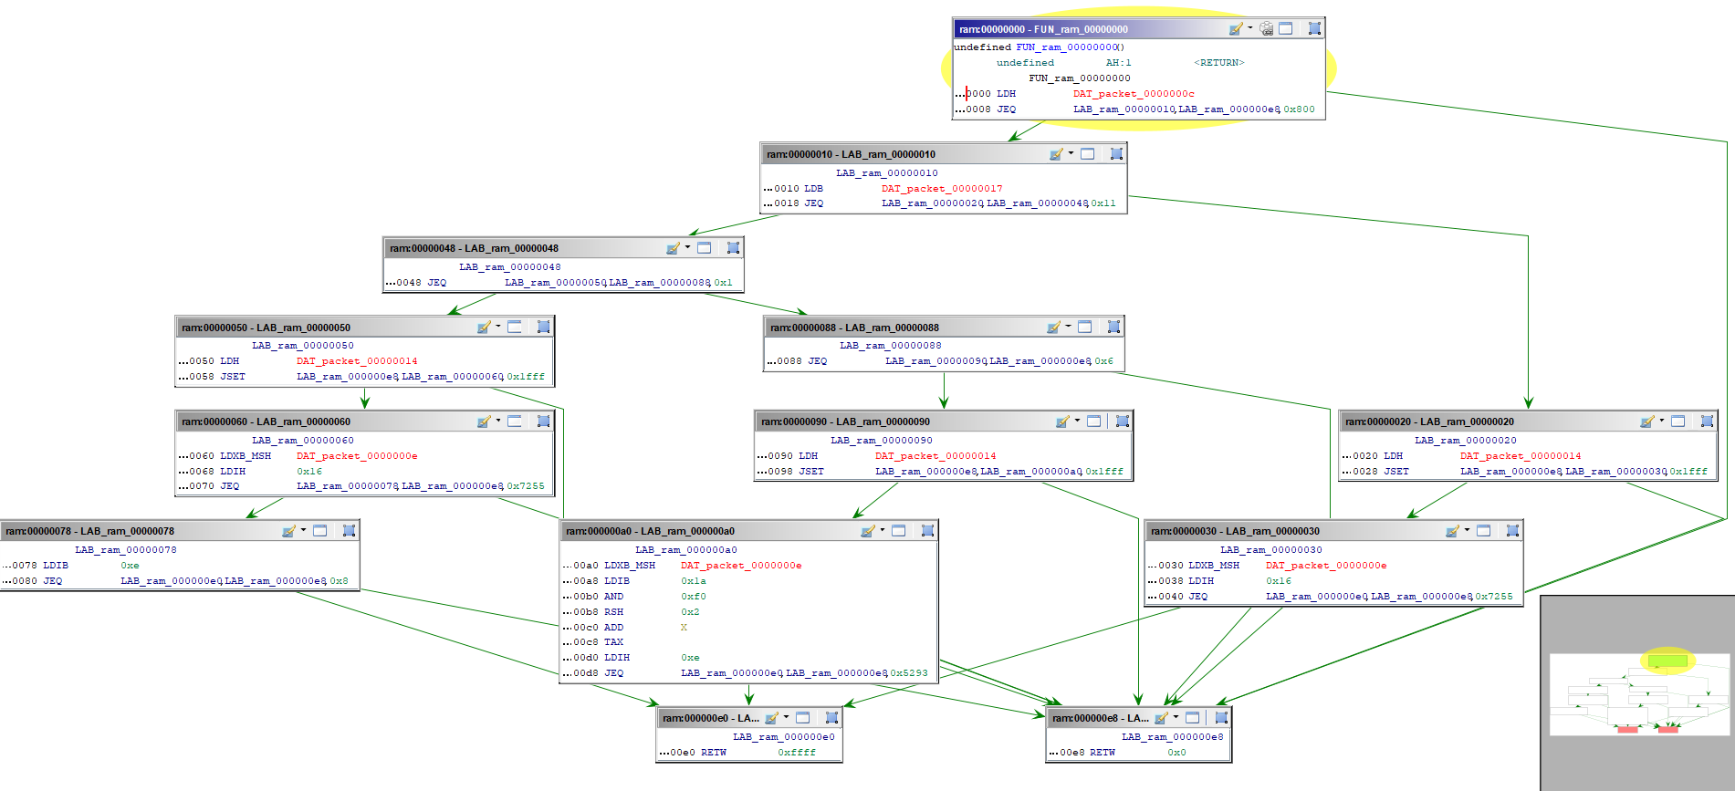The image size is (1735, 791).
Task: Click 0x6 constant in LAB_ram_00000088 block
Action: [1104, 361]
